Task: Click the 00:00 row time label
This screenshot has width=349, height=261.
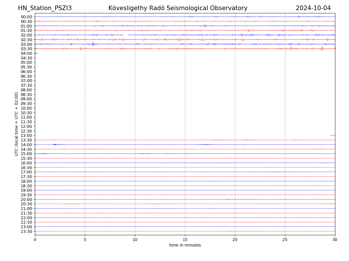Action: click(26, 17)
